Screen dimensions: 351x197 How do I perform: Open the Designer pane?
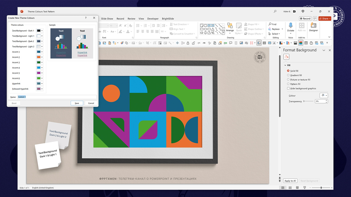click(x=313, y=27)
